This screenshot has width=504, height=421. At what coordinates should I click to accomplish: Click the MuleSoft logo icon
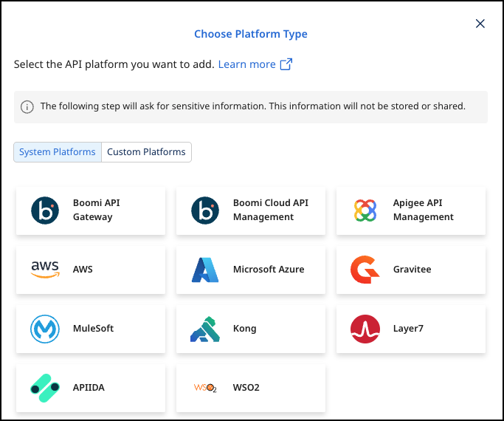click(45, 329)
